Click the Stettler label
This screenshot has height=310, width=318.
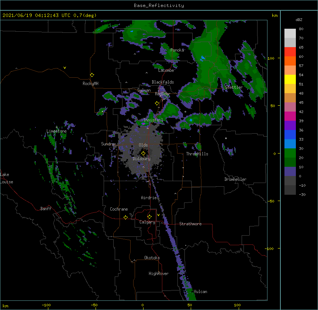[234, 87]
